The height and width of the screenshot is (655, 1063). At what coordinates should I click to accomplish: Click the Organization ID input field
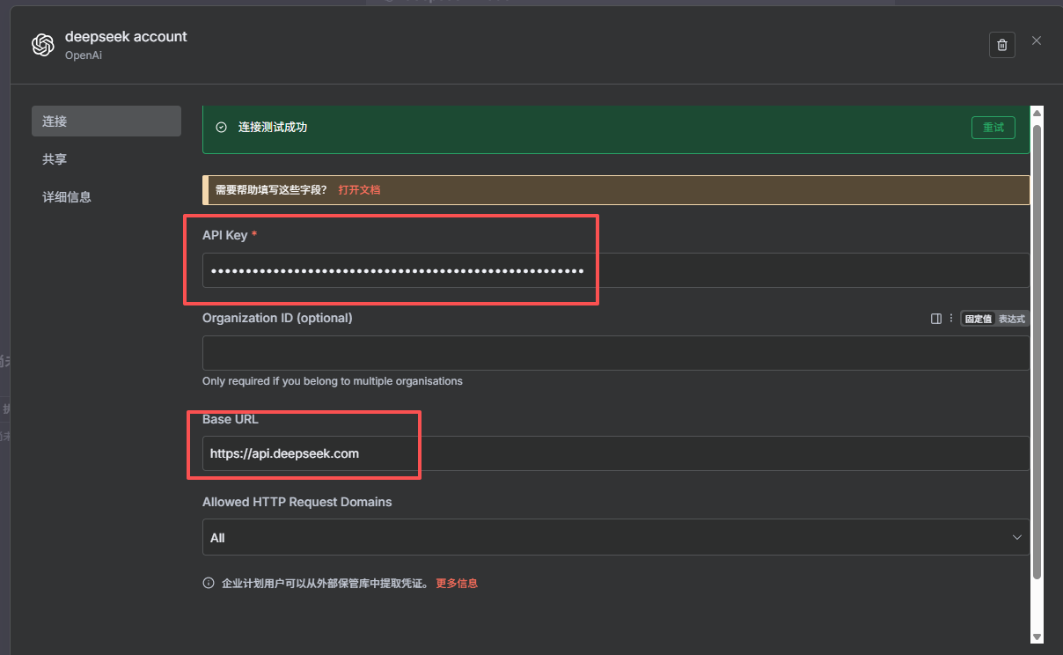click(616, 352)
